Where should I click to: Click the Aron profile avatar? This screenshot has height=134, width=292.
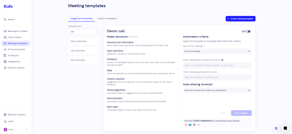click(x=5, y=129)
